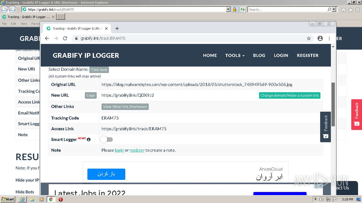Viewport: 362px width, 203px height.
Task: Open LOGIN in Grabify navigation
Action: click(x=281, y=55)
